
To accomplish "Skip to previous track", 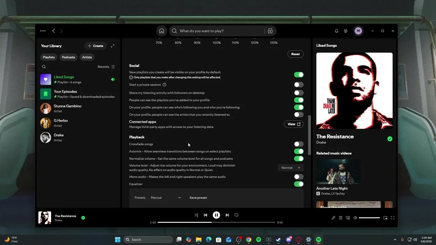I will tap(205, 215).
